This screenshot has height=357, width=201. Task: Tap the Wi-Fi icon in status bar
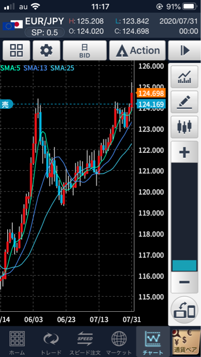(35, 7)
